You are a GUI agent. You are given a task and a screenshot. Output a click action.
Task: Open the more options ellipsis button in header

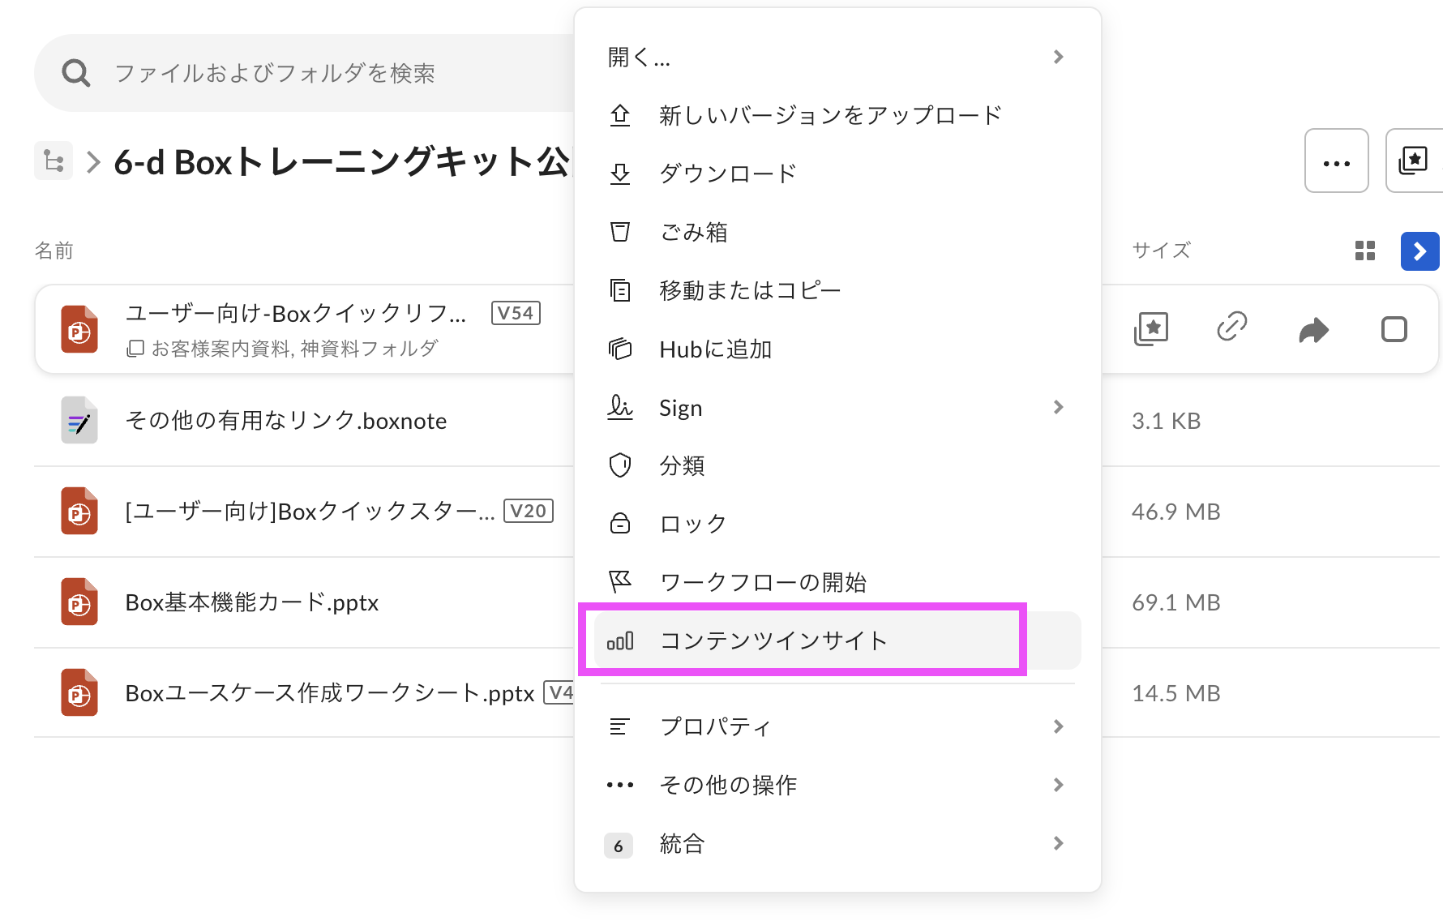[1336, 161]
